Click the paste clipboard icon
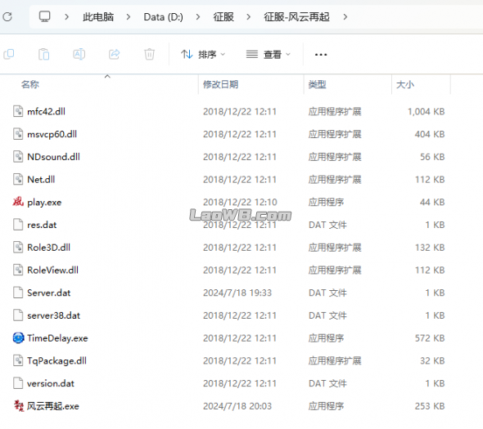The width and height of the screenshot is (483, 429). (43, 54)
